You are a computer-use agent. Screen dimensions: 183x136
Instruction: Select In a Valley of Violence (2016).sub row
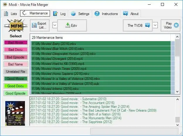coord(101,84)
